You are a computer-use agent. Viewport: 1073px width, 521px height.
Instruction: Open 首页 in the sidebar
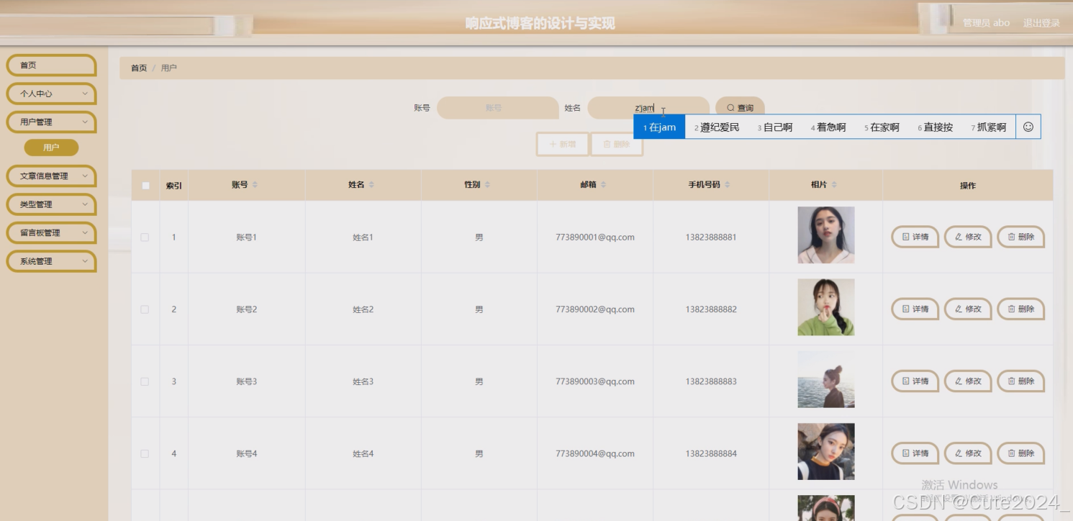pyautogui.click(x=51, y=65)
